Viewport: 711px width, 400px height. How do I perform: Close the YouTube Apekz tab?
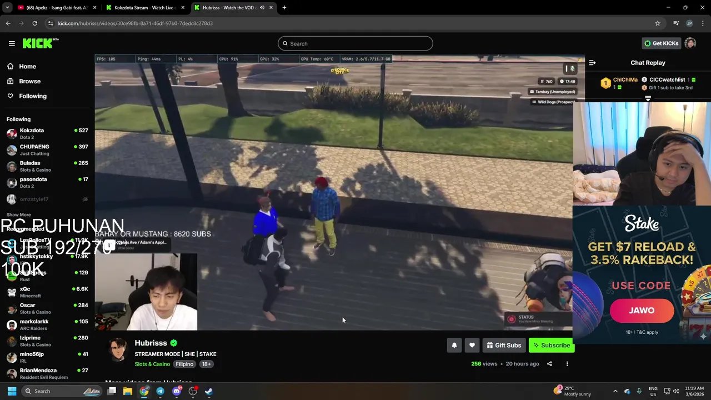coord(94,8)
